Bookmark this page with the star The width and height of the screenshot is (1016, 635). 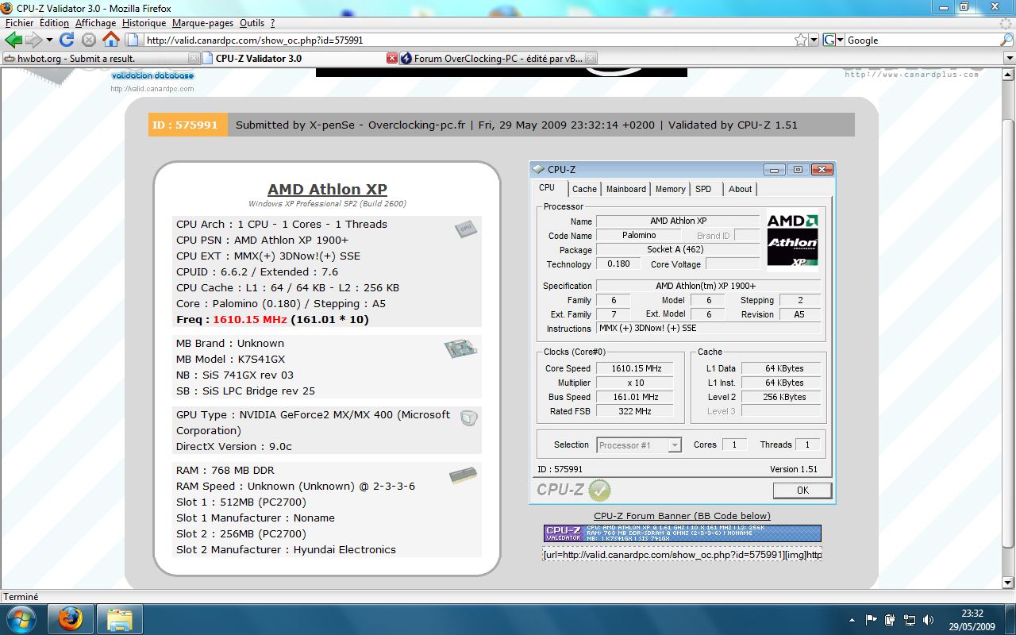pyautogui.click(x=801, y=40)
